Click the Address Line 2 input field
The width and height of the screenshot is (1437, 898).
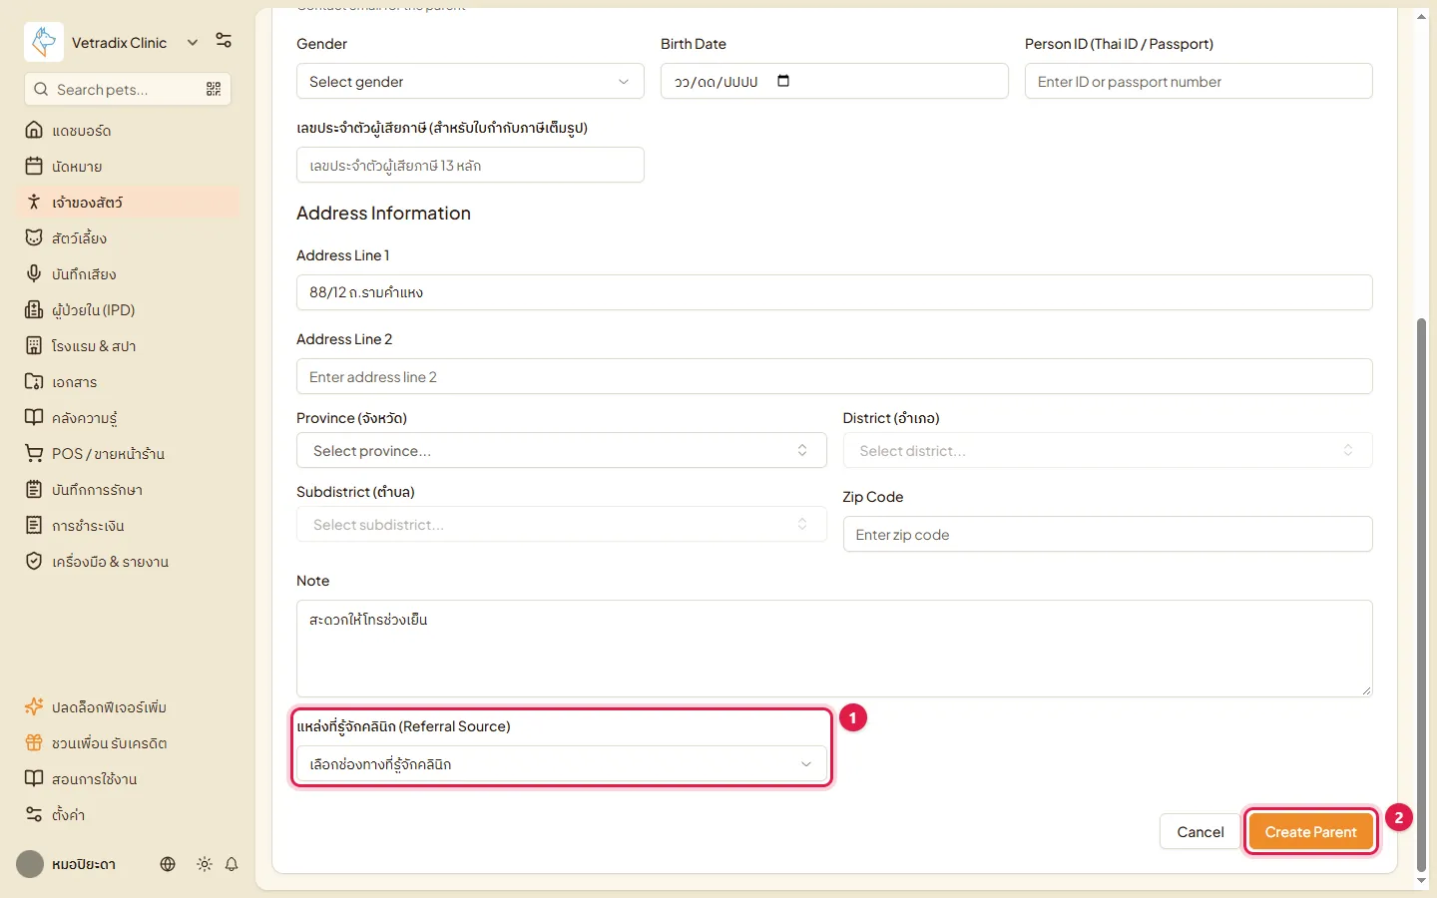pyautogui.click(x=834, y=376)
